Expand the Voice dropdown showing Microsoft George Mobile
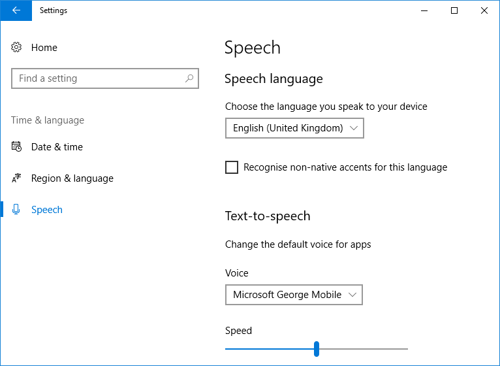This screenshot has height=366, width=500. click(x=294, y=295)
